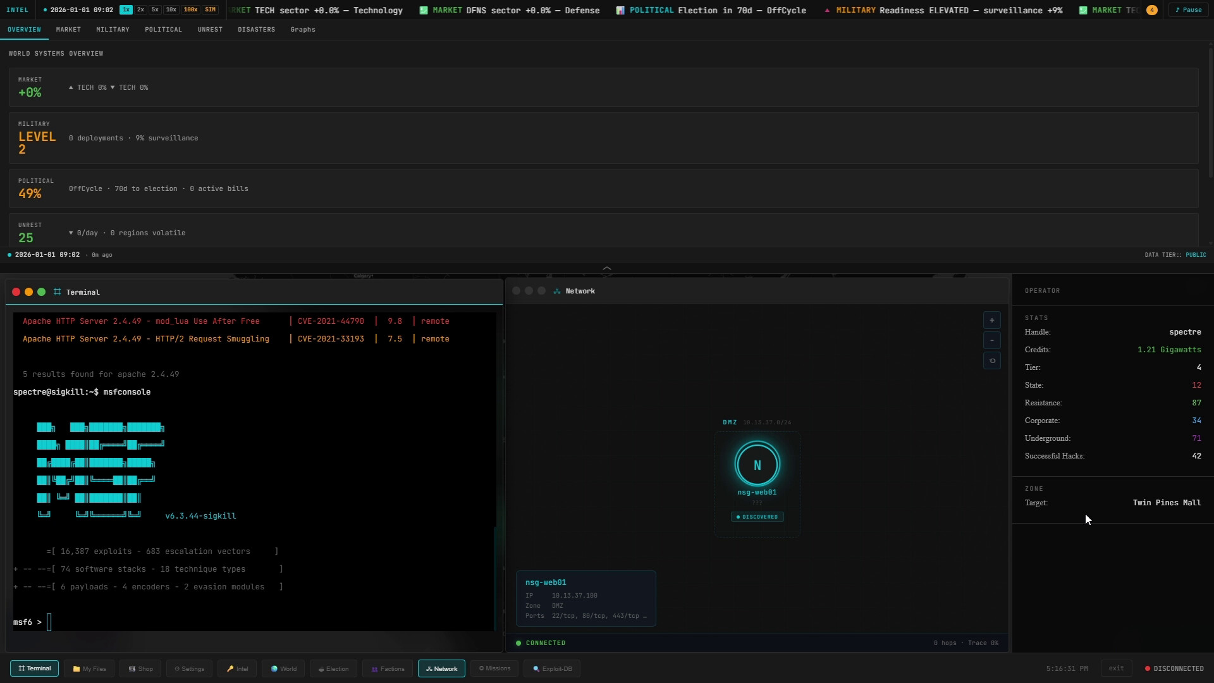
Task: Launch the Factions app from the taskbar
Action: (x=386, y=668)
